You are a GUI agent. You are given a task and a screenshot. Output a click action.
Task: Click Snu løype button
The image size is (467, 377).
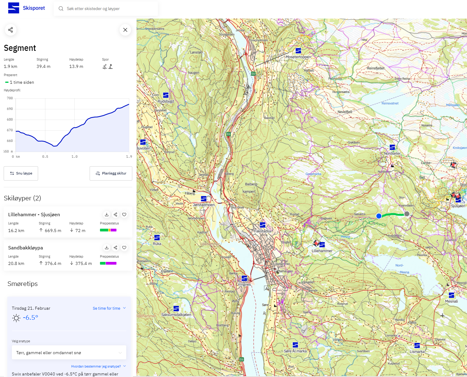coord(21,173)
